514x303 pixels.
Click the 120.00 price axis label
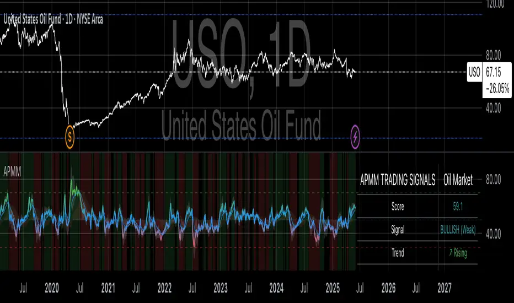495,4
